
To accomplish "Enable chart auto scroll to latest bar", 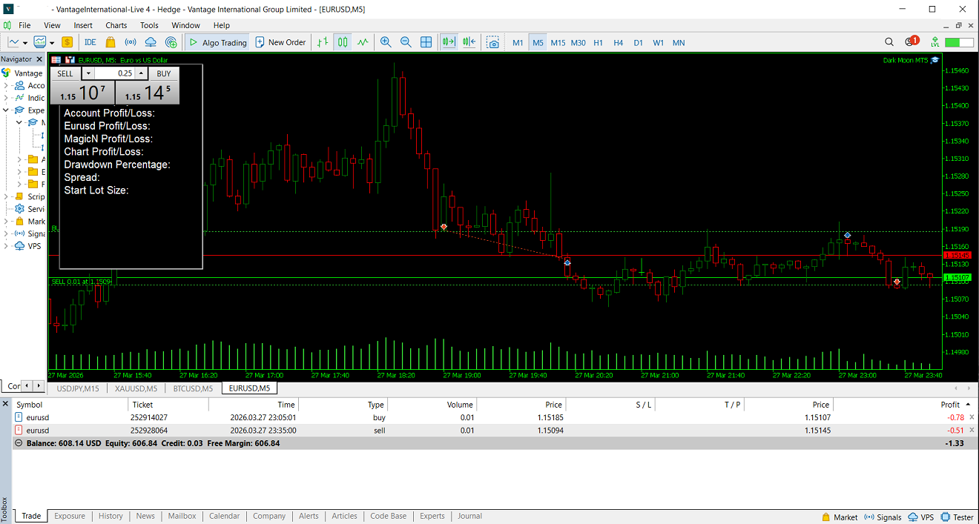I will 448,42.
